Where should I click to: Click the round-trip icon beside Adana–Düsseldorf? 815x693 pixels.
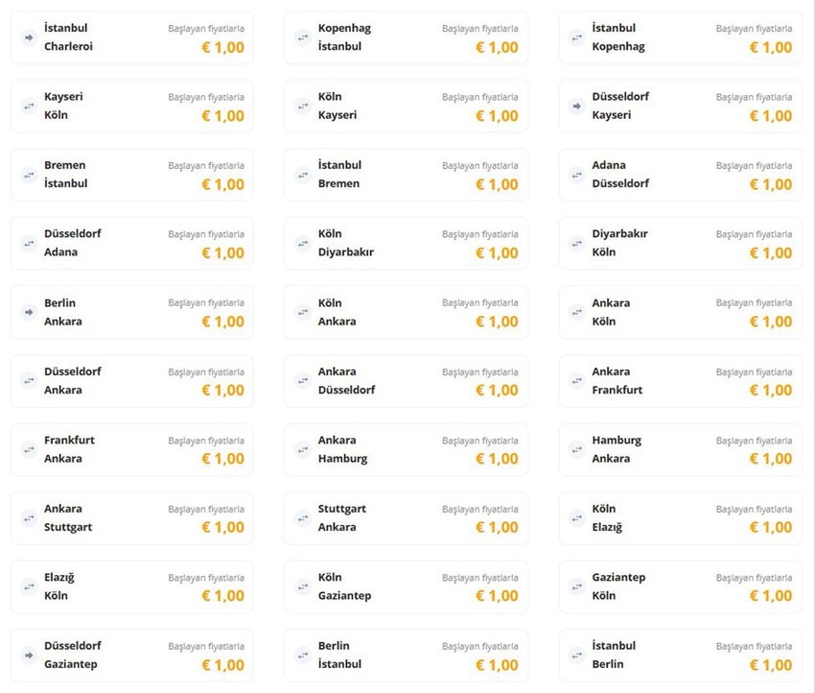click(576, 175)
